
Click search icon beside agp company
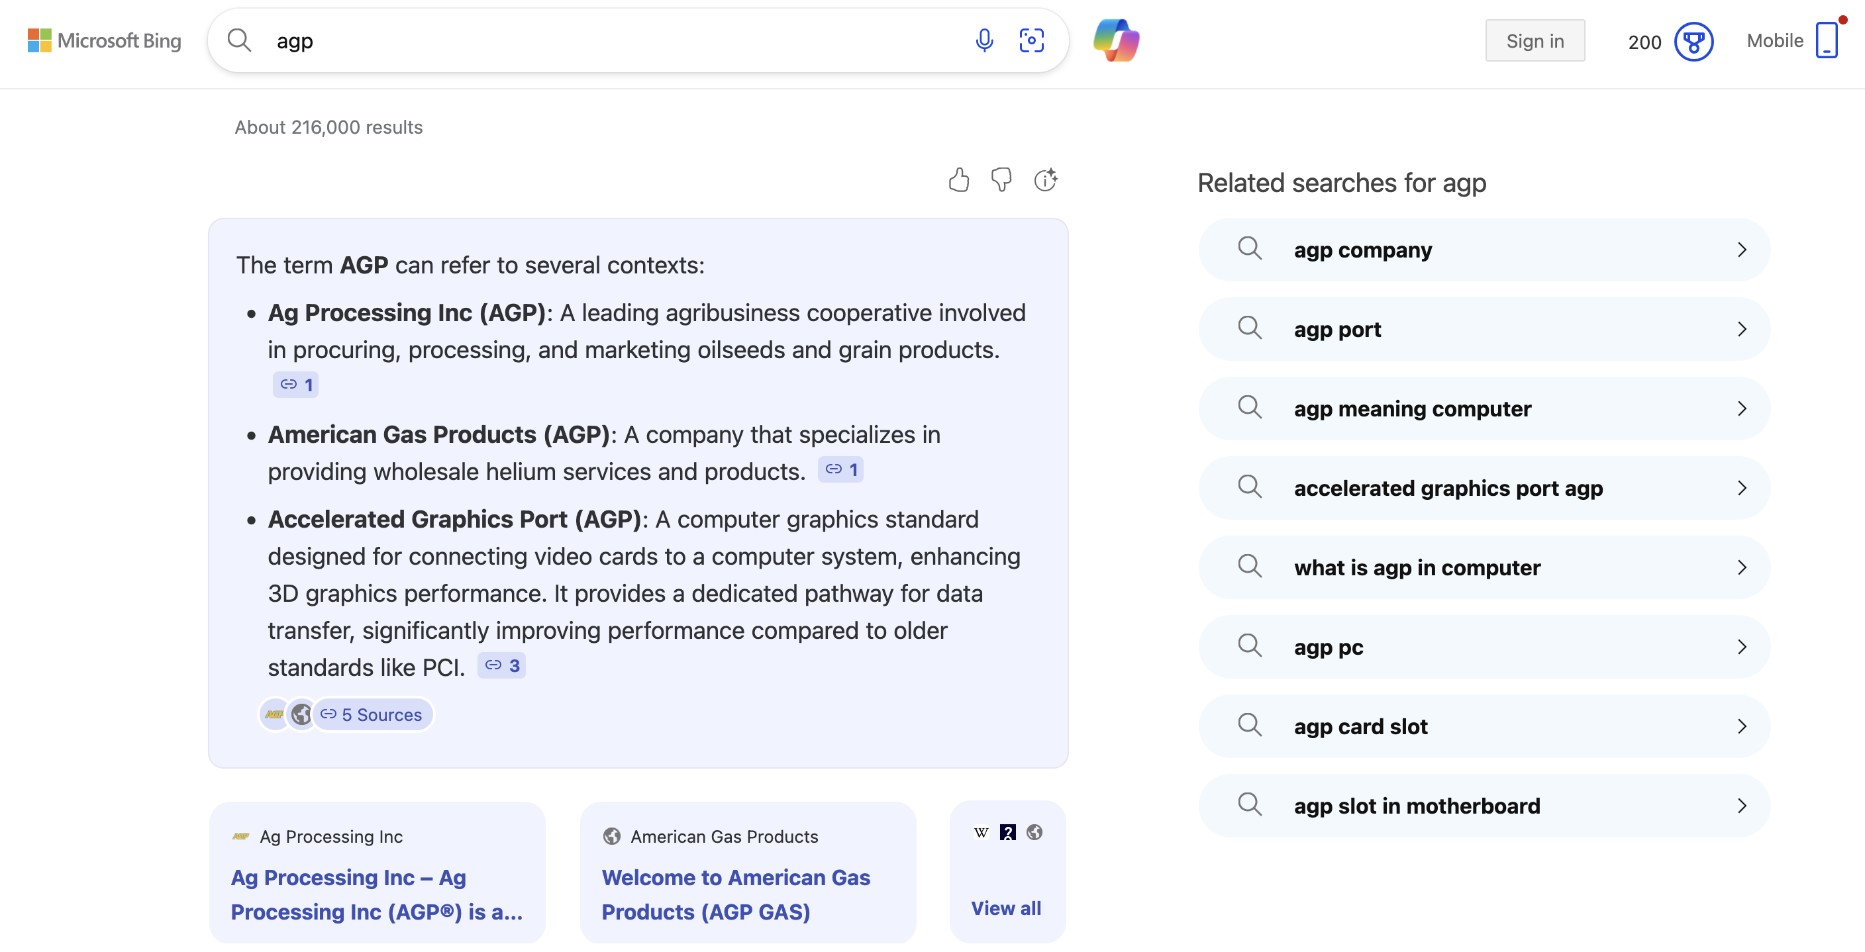point(1250,249)
